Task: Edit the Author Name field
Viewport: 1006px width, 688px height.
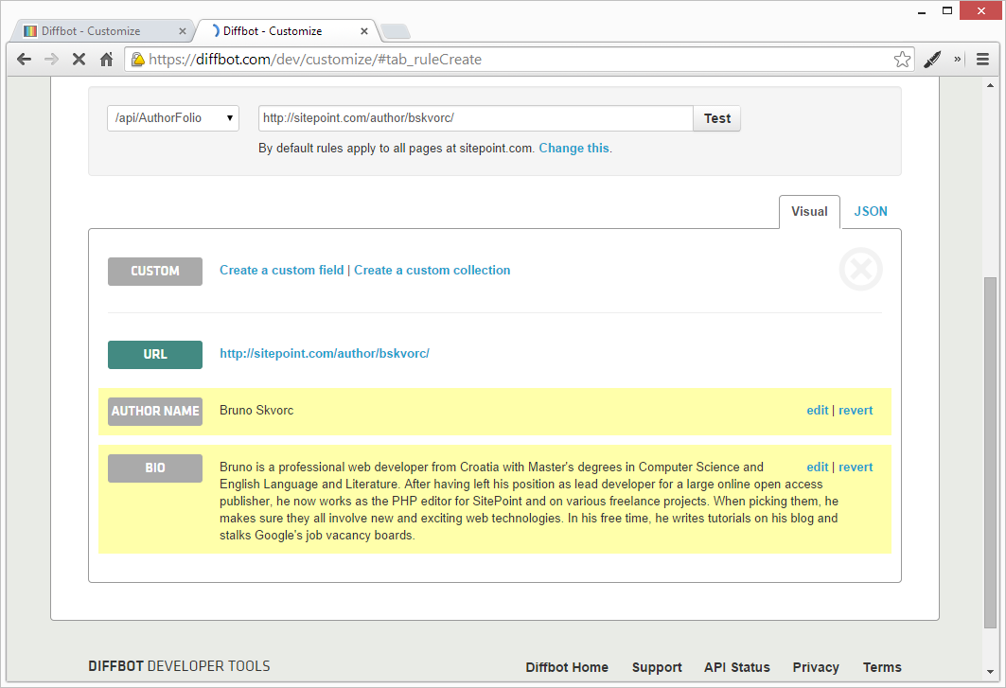Action: [817, 410]
